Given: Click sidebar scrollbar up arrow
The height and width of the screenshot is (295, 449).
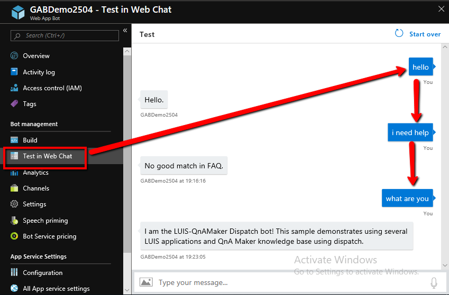Looking at the screenshot, I should click(127, 52).
